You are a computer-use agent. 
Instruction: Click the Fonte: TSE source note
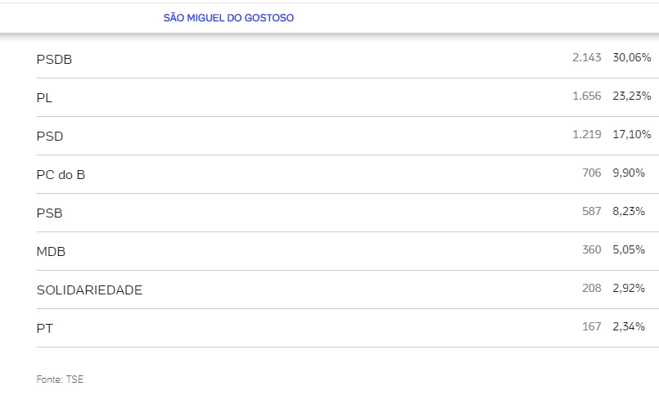pos(60,379)
